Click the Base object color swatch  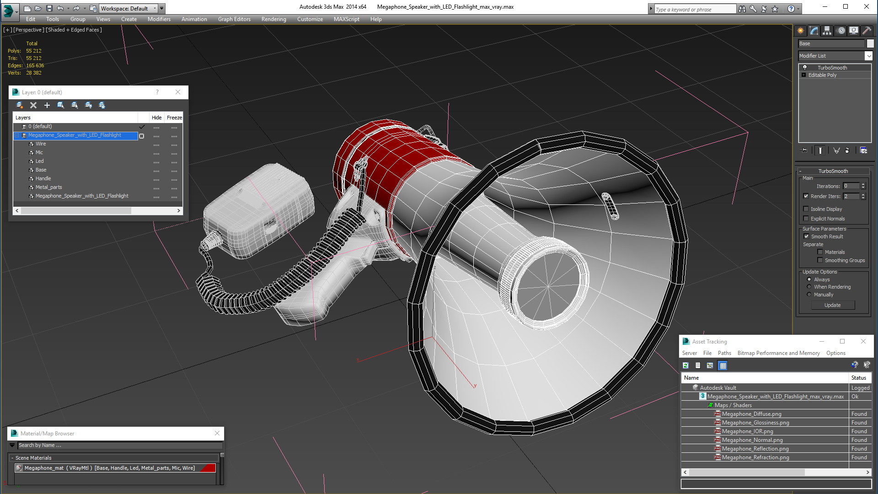point(870,43)
